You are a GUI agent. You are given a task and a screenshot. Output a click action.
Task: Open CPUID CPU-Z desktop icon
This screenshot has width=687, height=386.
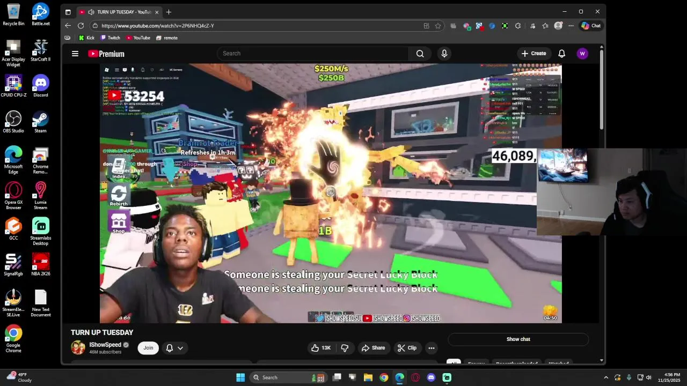coord(13,86)
